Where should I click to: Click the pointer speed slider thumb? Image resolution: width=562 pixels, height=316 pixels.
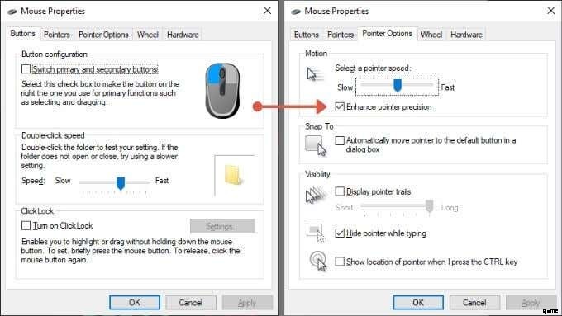click(398, 85)
